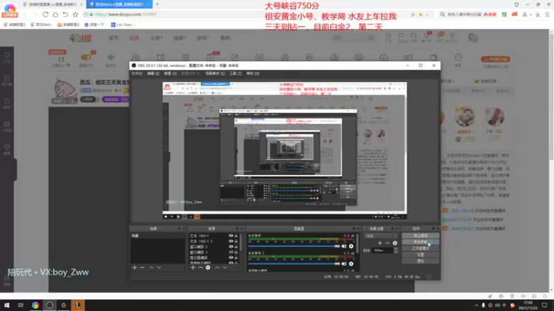Open the Windows Start menu

7,305
